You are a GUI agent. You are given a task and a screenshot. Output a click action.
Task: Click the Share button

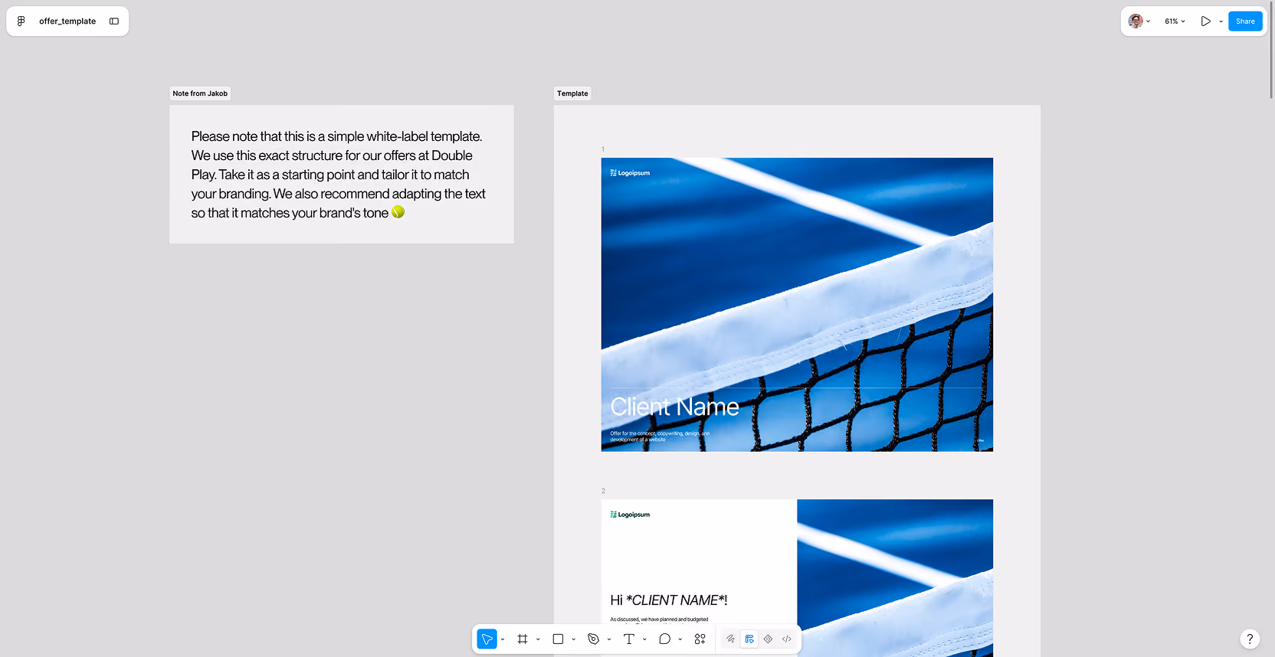1245,21
